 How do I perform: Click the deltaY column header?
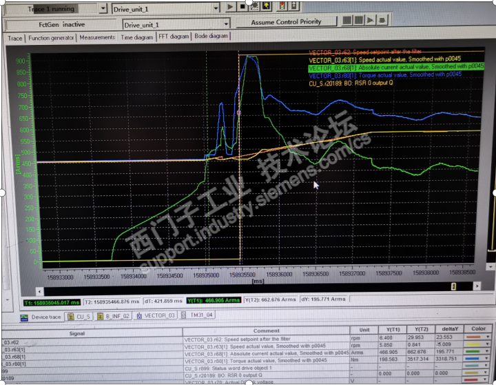[449, 329]
